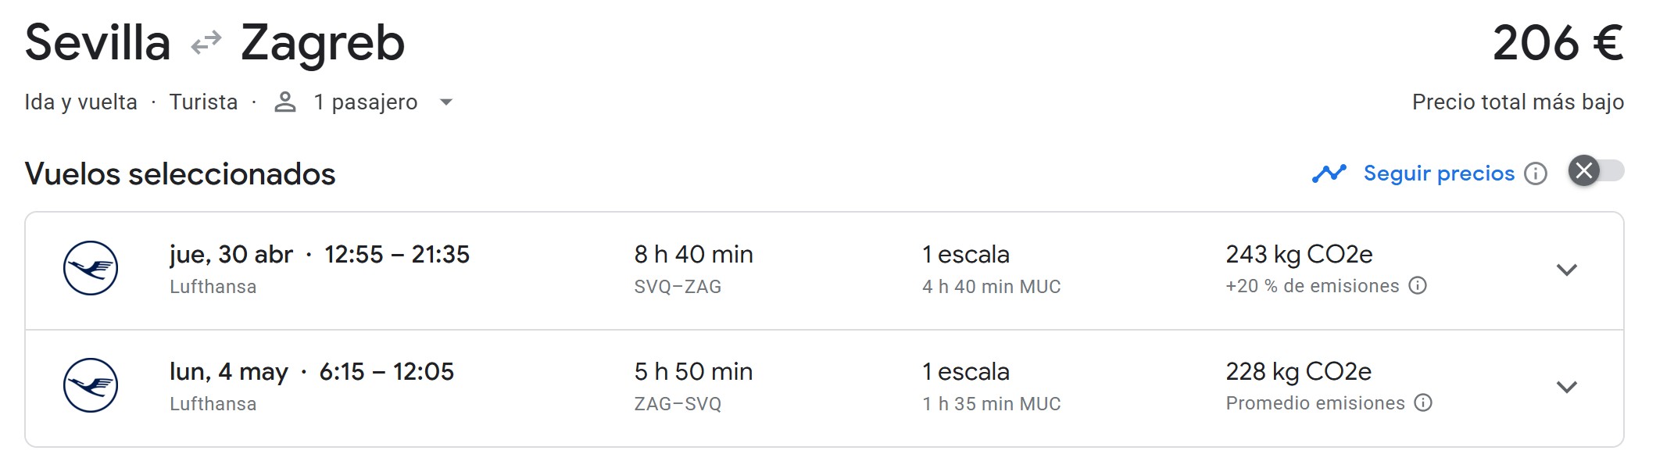Viewport: 1674px width, 472px height.
Task: Click the 228 kg CO2e emissions value
Action: pos(1298,372)
